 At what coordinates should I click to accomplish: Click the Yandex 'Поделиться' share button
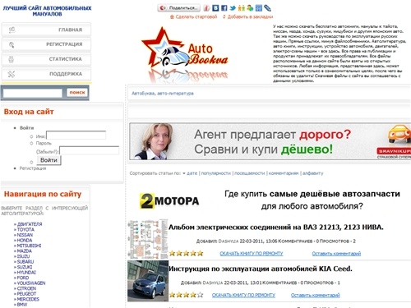(x=178, y=7)
